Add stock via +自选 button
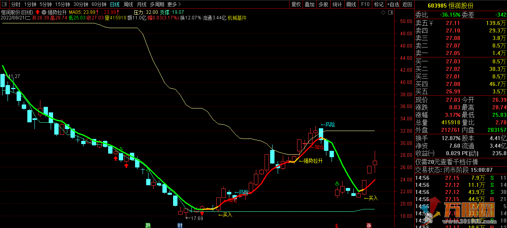 tap(392, 4)
